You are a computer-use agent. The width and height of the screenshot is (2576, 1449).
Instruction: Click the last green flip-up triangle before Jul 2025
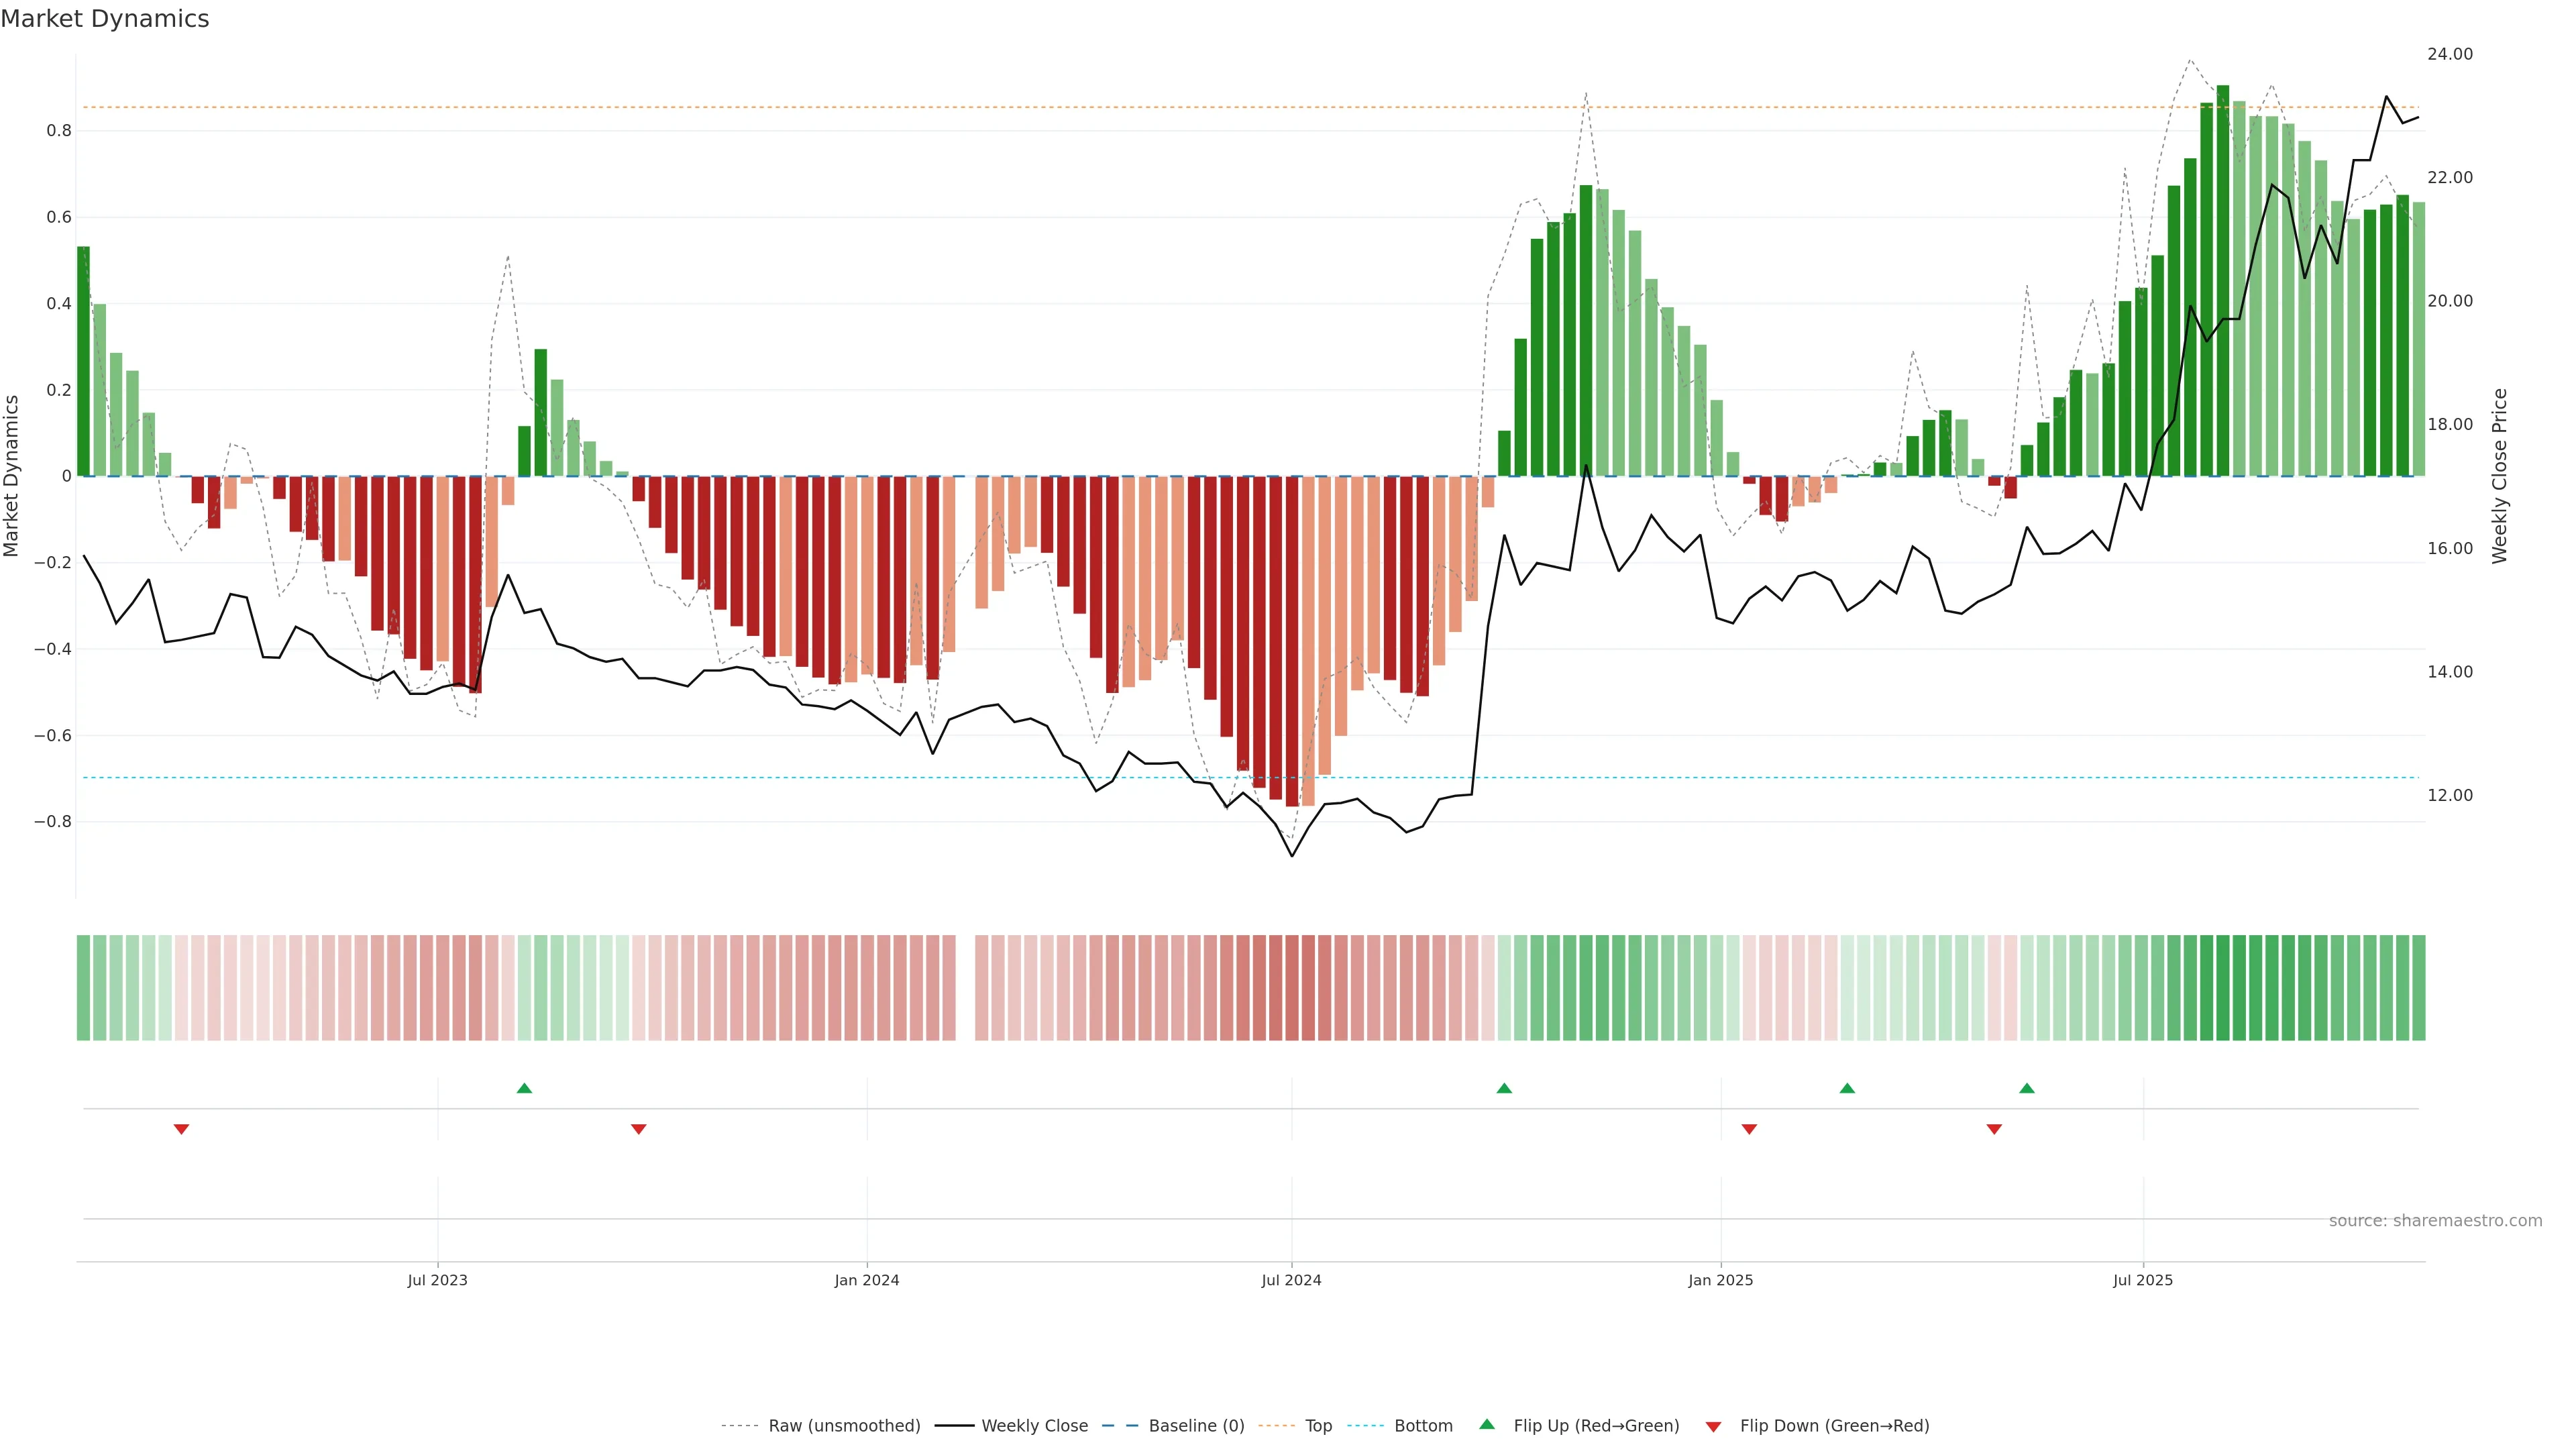(x=2027, y=1088)
